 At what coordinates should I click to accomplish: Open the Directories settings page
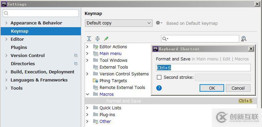(x=23, y=64)
